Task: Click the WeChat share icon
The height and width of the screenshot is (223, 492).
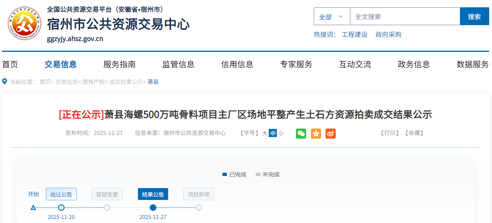Action: [301, 133]
